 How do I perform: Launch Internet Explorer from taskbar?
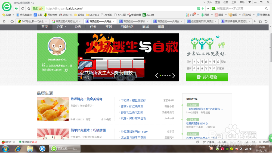click(18, 149)
